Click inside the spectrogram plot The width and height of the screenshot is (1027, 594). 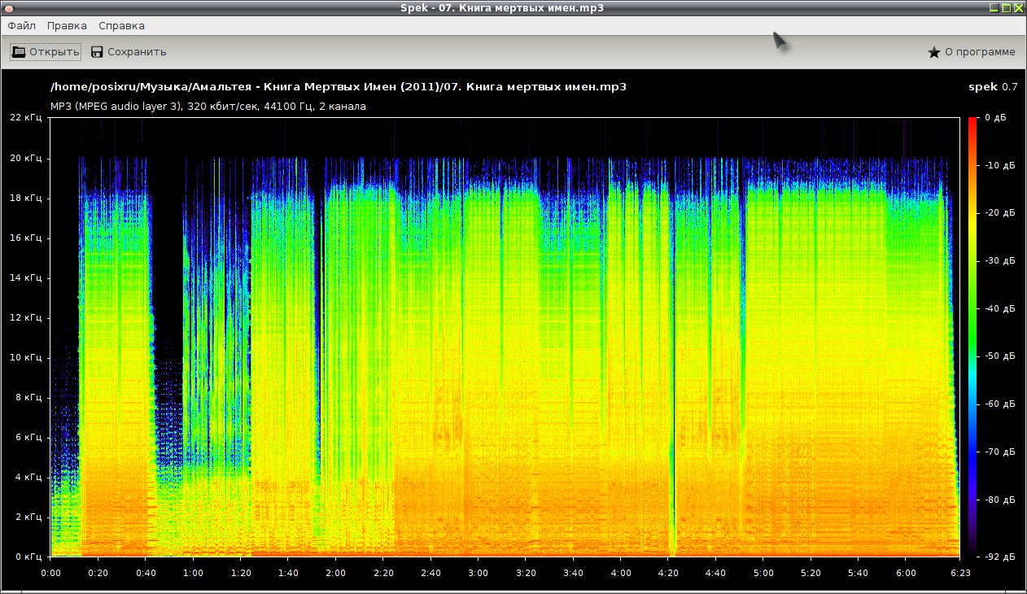point(505,337)
